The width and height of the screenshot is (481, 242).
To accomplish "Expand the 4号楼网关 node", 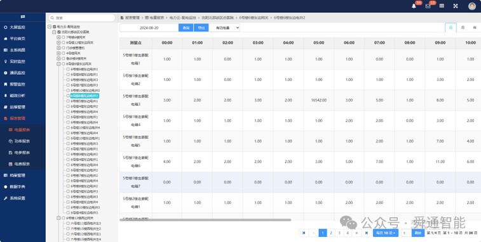I will tap(58, 53).
